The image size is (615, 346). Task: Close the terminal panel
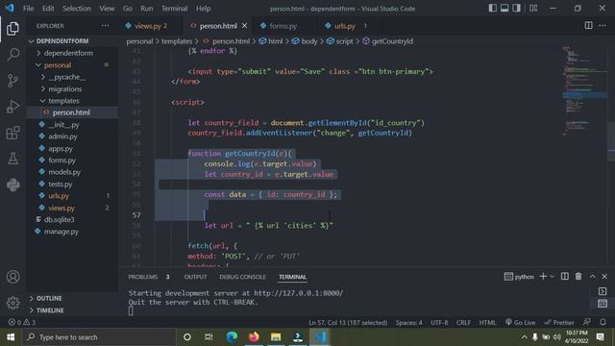click(x=604, y=277)
